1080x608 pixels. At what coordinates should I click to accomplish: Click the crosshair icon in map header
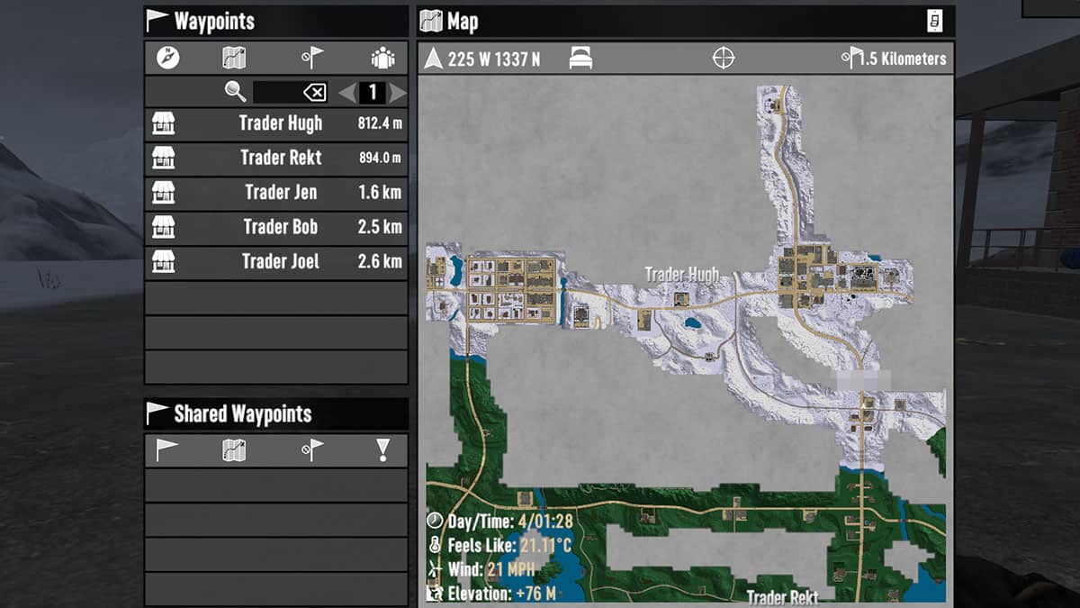[x=724, y=59]
